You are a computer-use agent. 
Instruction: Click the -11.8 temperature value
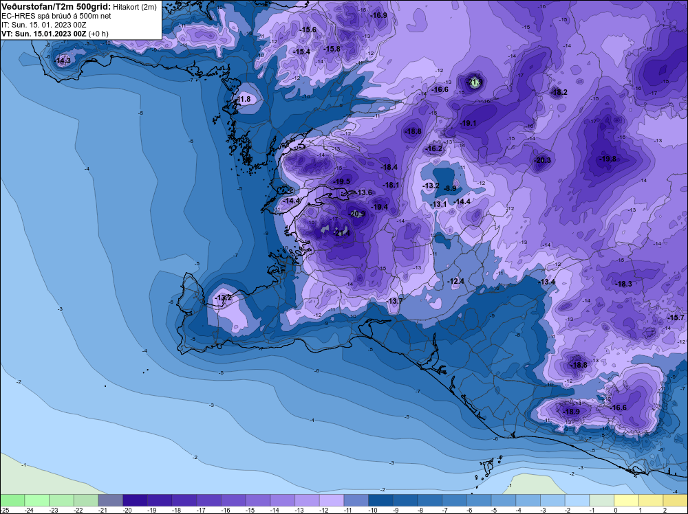tap(243, 100)
